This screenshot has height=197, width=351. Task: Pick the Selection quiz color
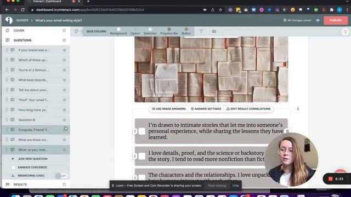click(x=150, y=31)
